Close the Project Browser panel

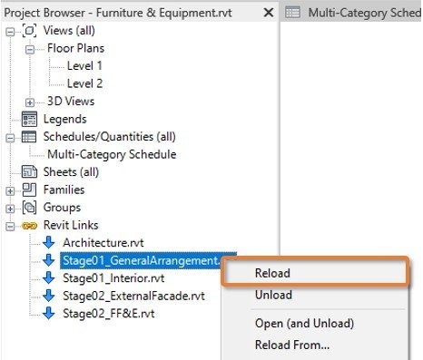click(269, 13)
